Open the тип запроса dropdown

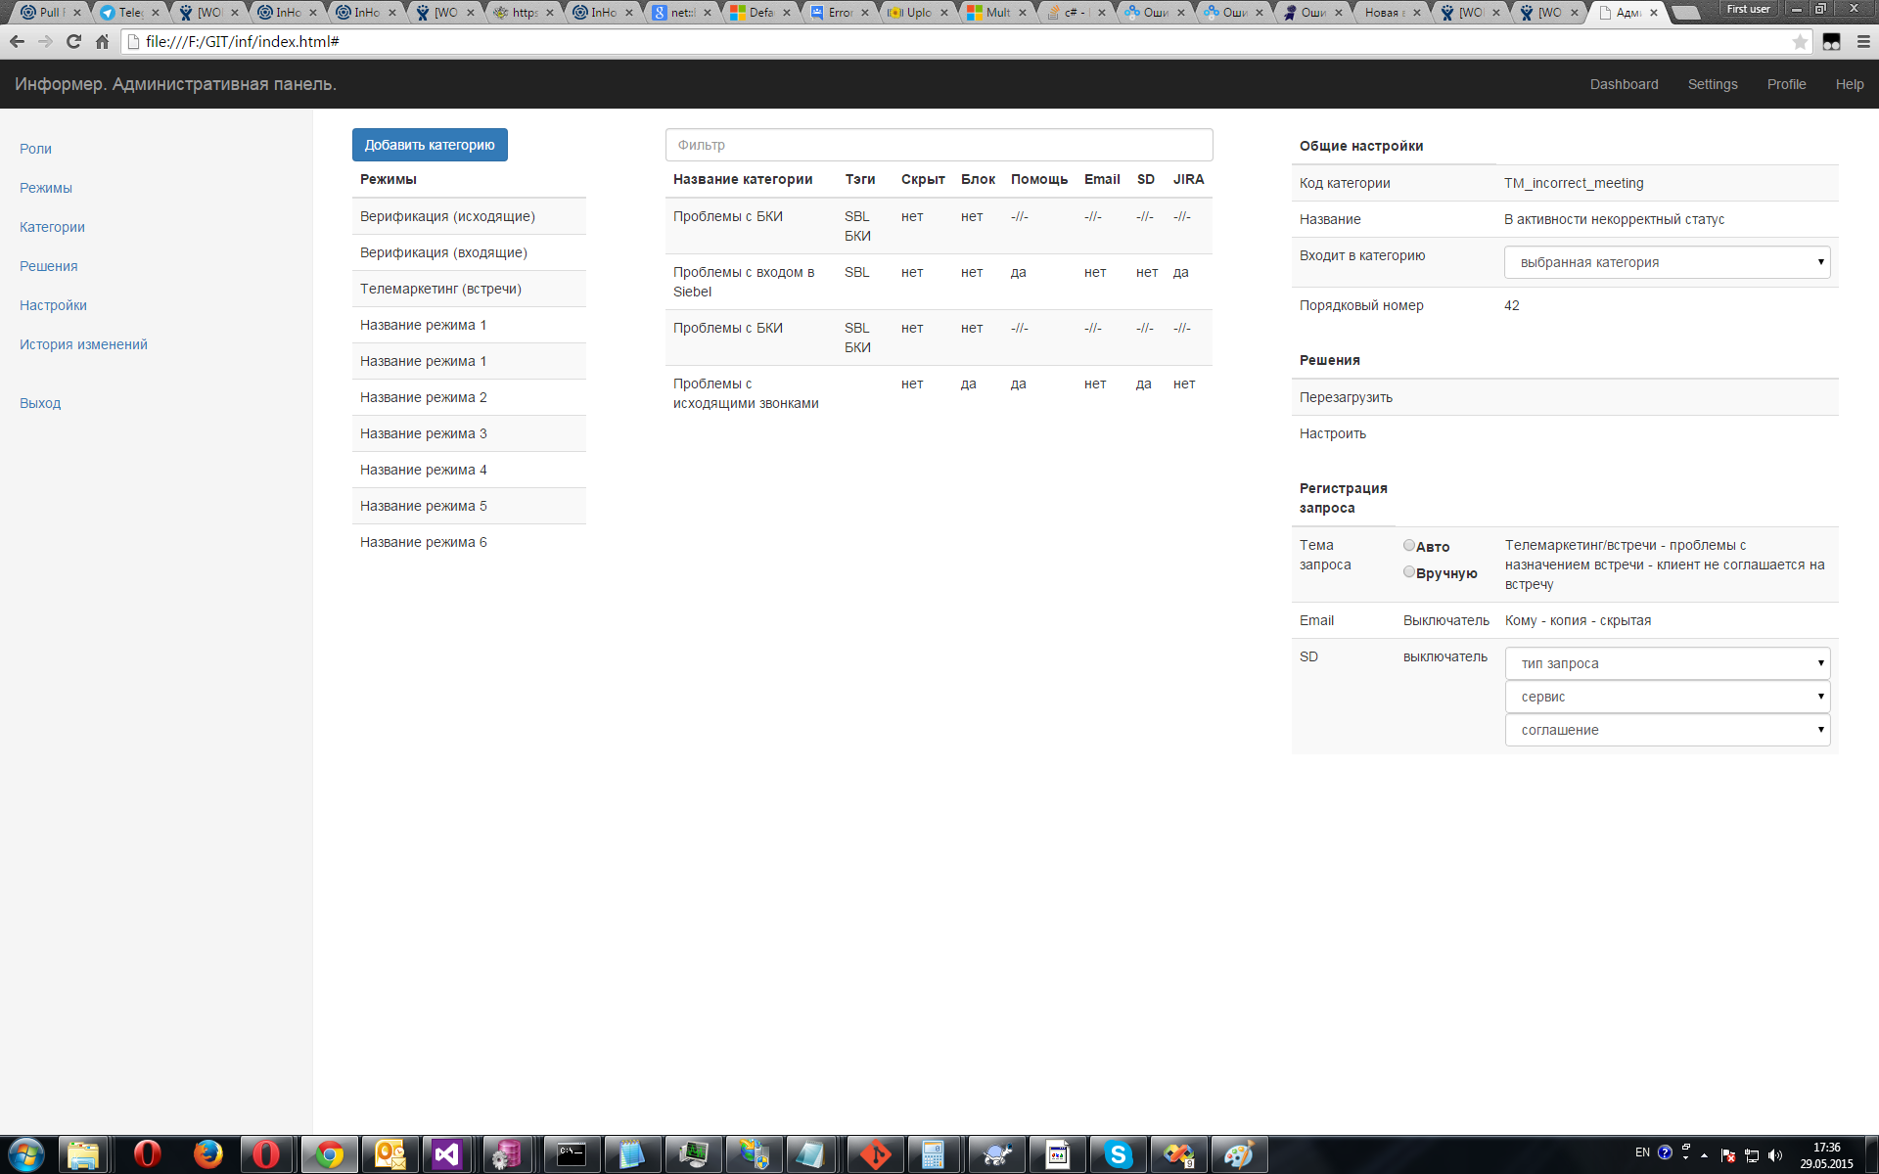pos(1667,663)
